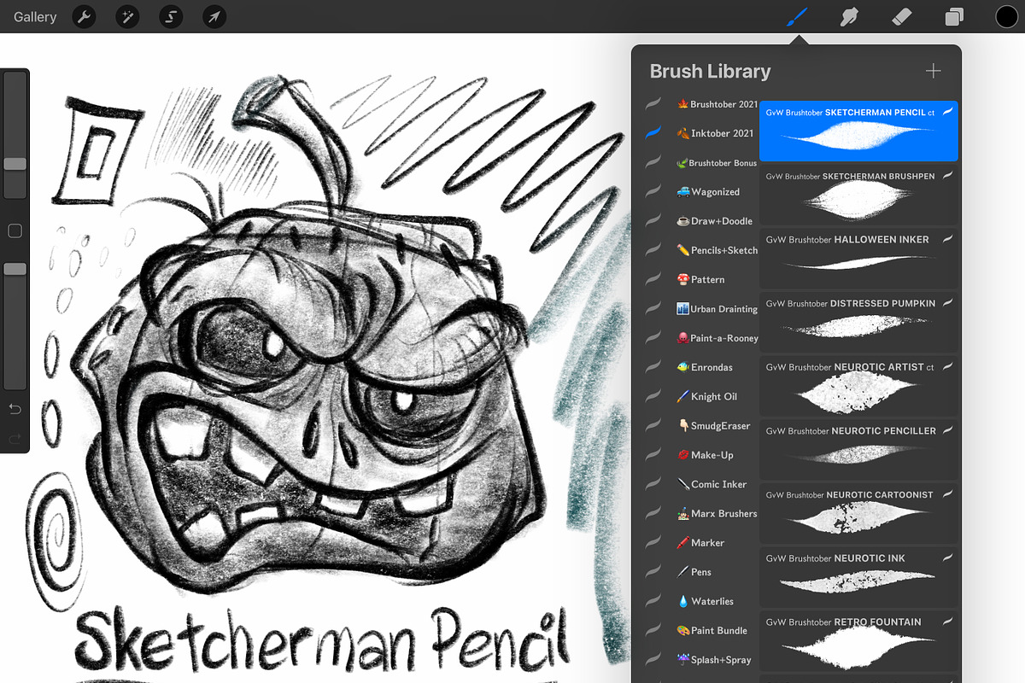Select the Wagonized brush set

[x=708, y=192]
